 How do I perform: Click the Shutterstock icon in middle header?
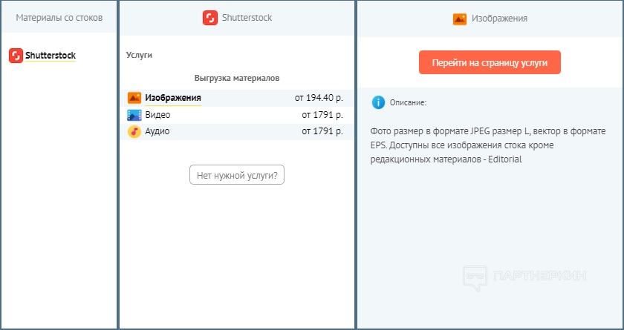coord(210,18)
